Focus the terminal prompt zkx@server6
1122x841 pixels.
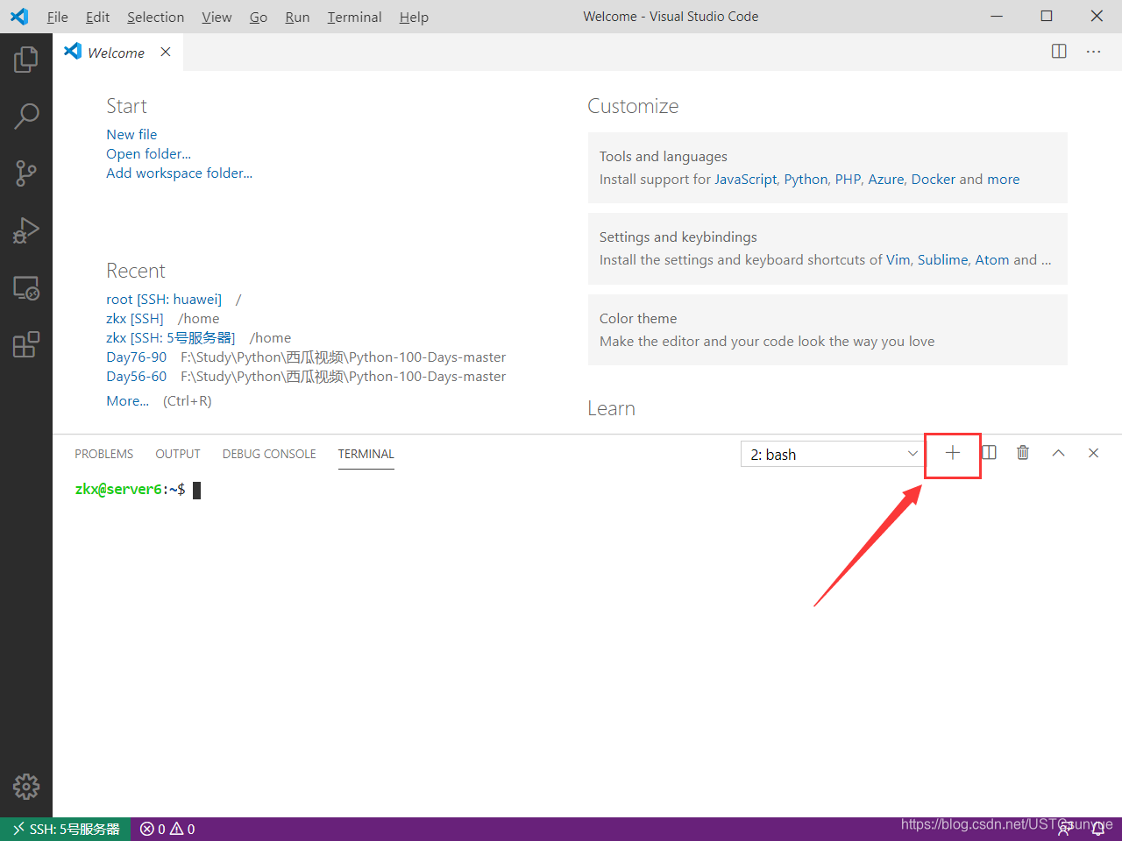130,489
